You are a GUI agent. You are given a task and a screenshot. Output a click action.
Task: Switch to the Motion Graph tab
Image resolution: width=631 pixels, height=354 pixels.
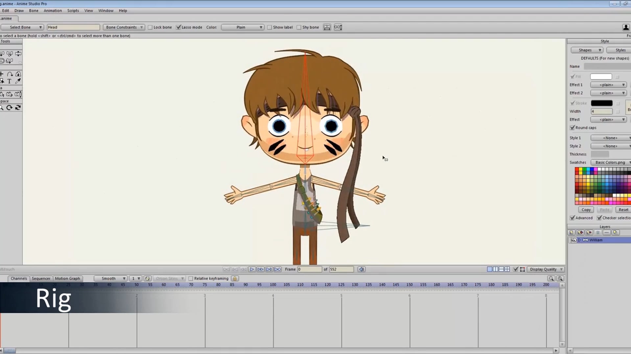(x=67, y=278)
